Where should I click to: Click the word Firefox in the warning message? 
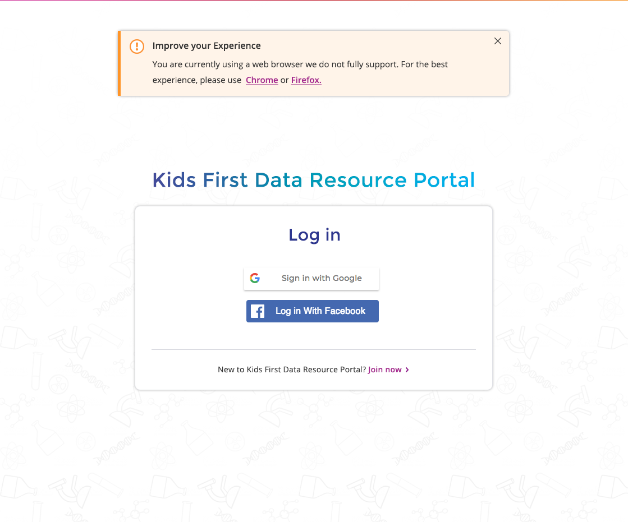(306, 80)
